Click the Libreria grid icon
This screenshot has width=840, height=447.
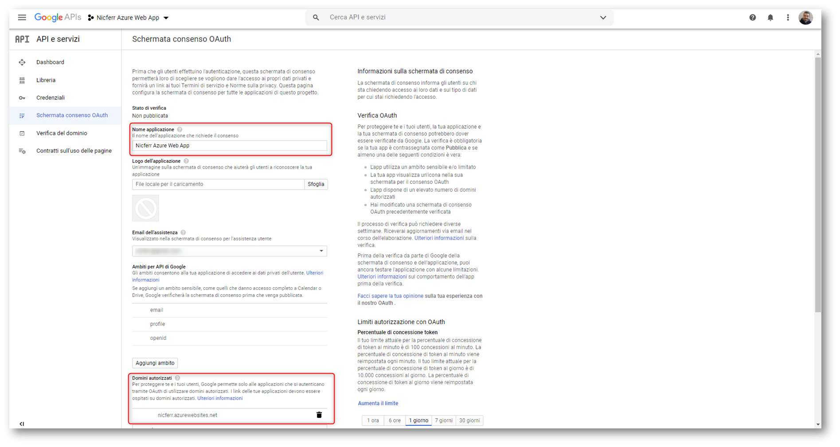pyautogui.click(x=22, y=80)
